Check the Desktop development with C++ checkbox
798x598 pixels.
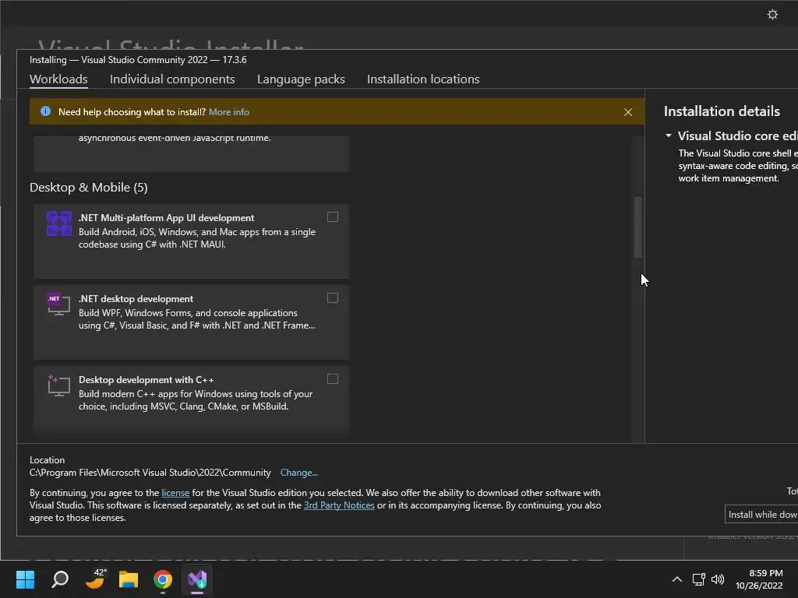pos(332,379)
